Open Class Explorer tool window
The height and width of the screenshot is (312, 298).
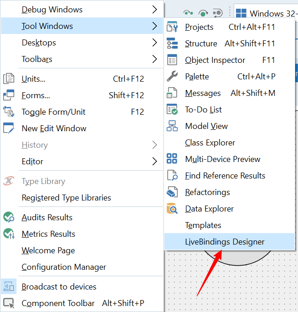point(229,143)
